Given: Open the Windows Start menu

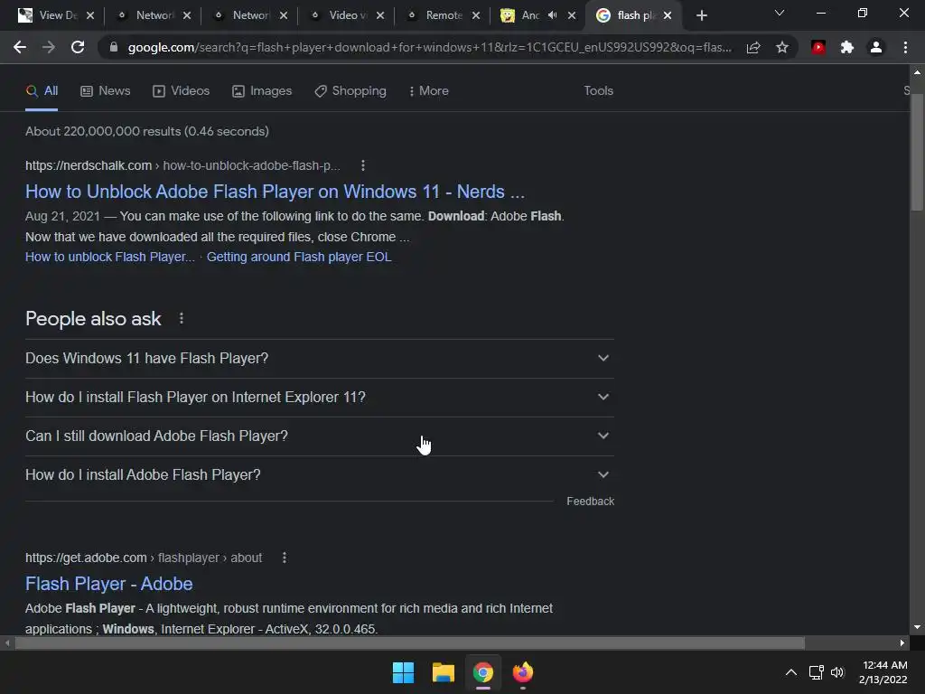Looking at the screenshot, I should (x=403, y=672).
